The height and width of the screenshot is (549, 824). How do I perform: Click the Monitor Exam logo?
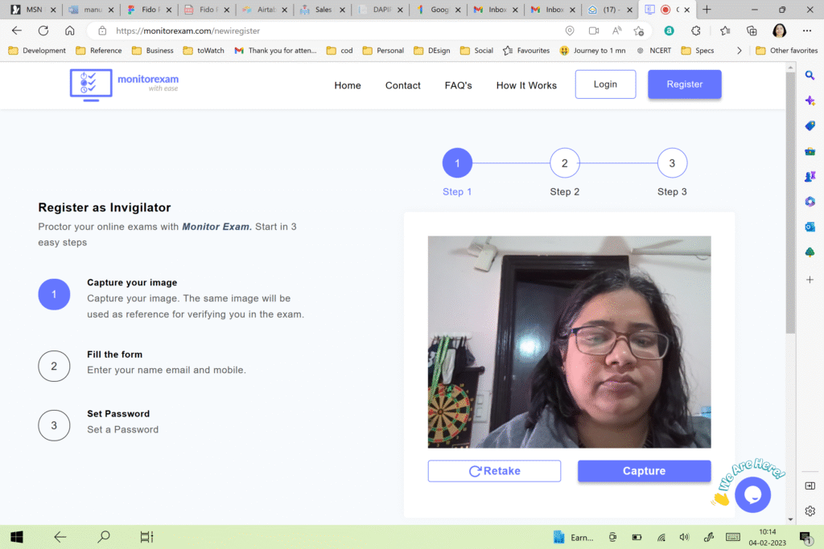pos(125,84)
